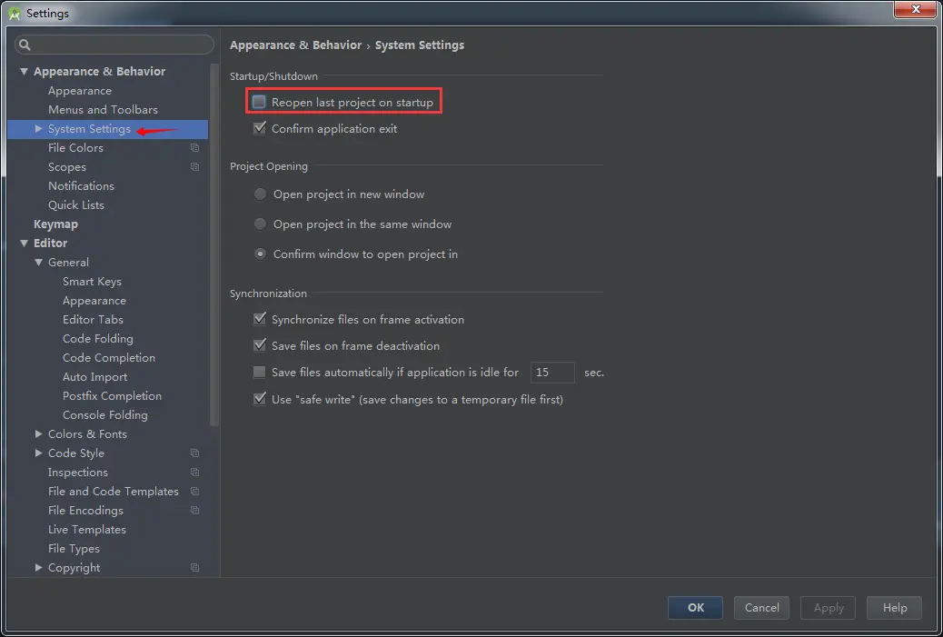Toggle Use "safe write" option
The height and width of the screenshot is (637, 943).
coord(259,399)
